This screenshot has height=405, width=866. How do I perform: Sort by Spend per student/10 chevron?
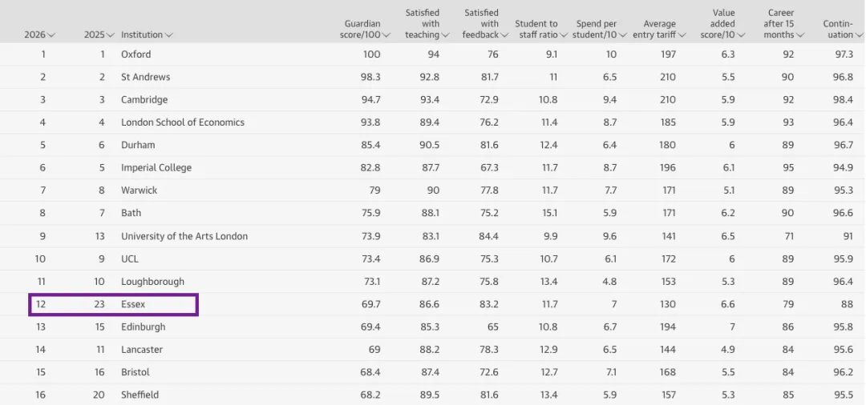(623, 35)
